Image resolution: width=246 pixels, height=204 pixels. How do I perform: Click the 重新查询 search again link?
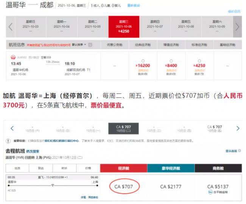point(133,6)
